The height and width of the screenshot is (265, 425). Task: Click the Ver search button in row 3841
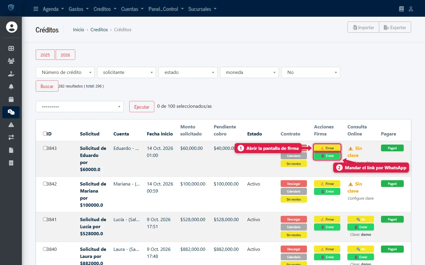click(x=361, y=219)
